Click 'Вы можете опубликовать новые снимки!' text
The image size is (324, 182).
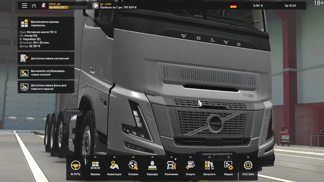pyautogui.click(x=48, y=73)
